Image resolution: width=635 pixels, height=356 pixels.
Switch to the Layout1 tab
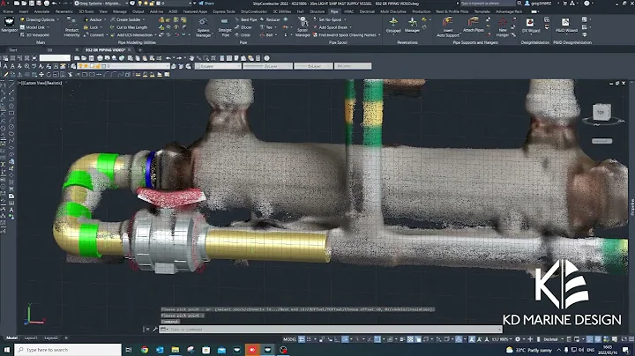(31, 337)
